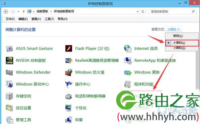200x124 pixels.
Task: Open the 定位设置 icon
Action: pos(9,108)
